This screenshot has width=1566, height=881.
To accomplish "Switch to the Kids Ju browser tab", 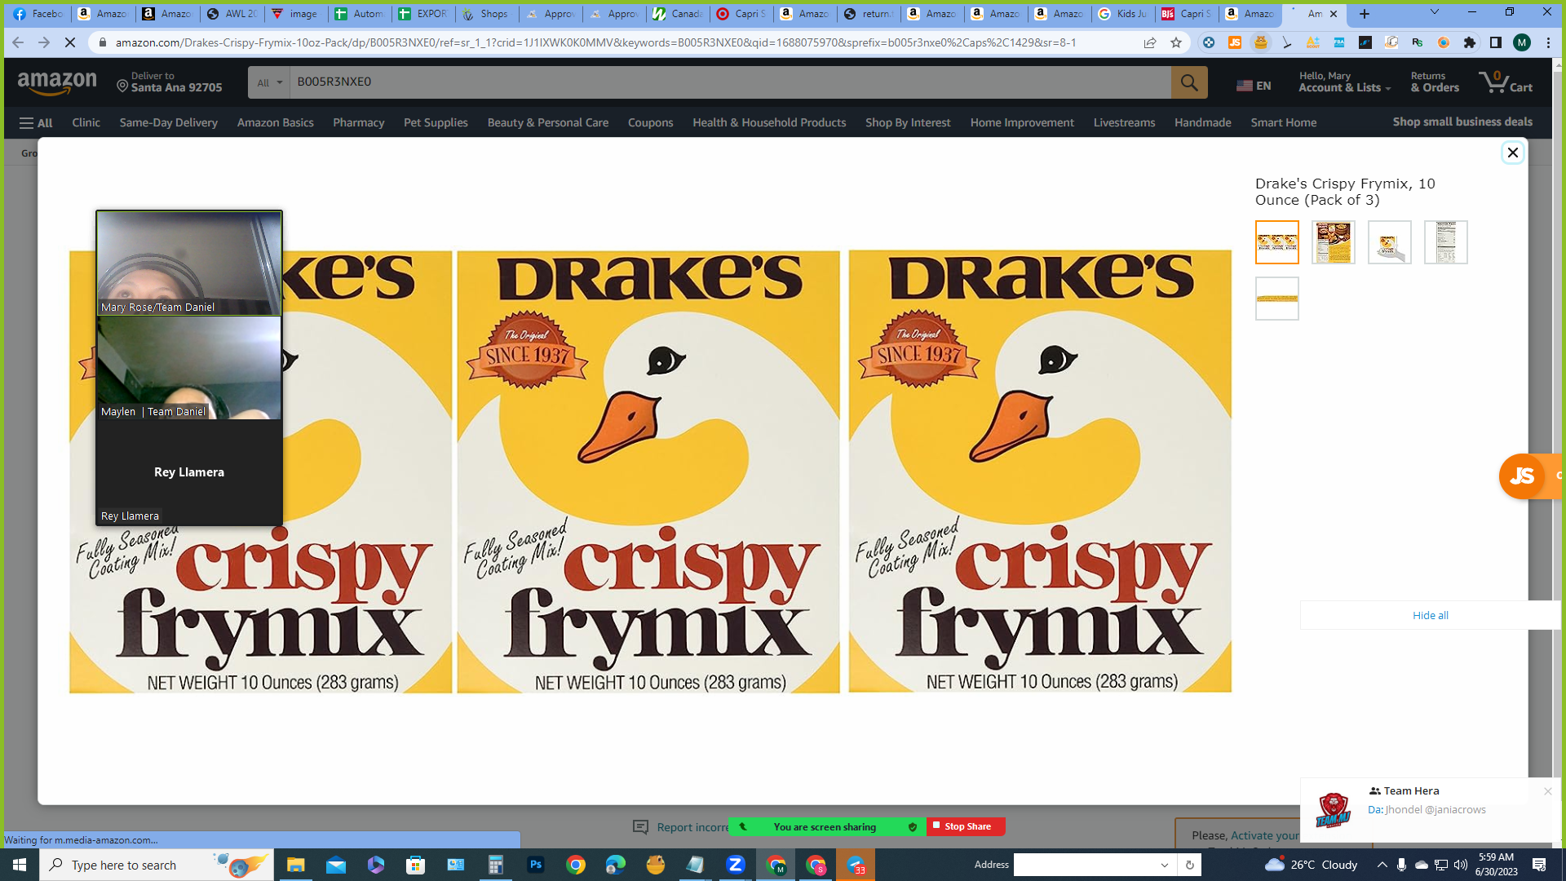I will [x=1123, y=14].
